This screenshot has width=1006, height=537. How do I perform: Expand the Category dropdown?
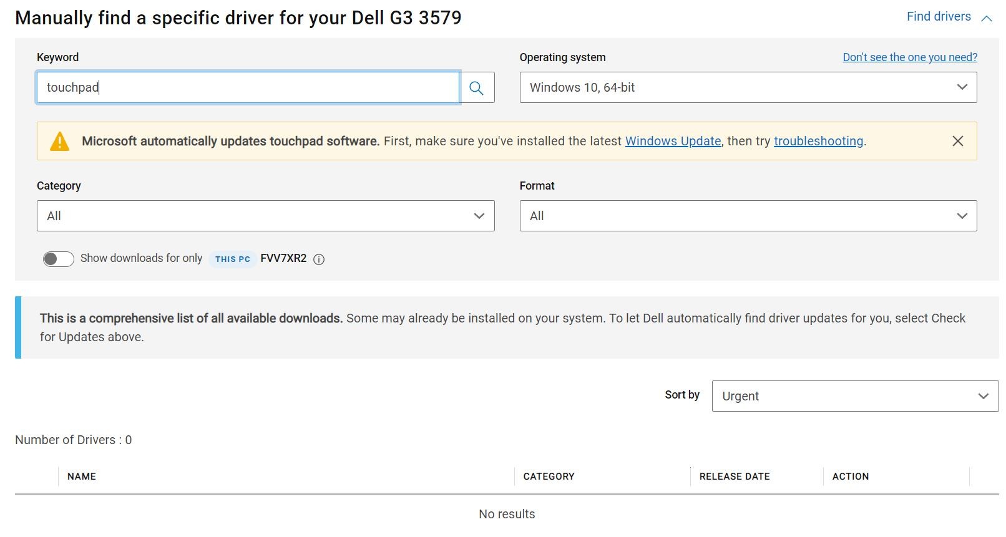tap(265, 216)
